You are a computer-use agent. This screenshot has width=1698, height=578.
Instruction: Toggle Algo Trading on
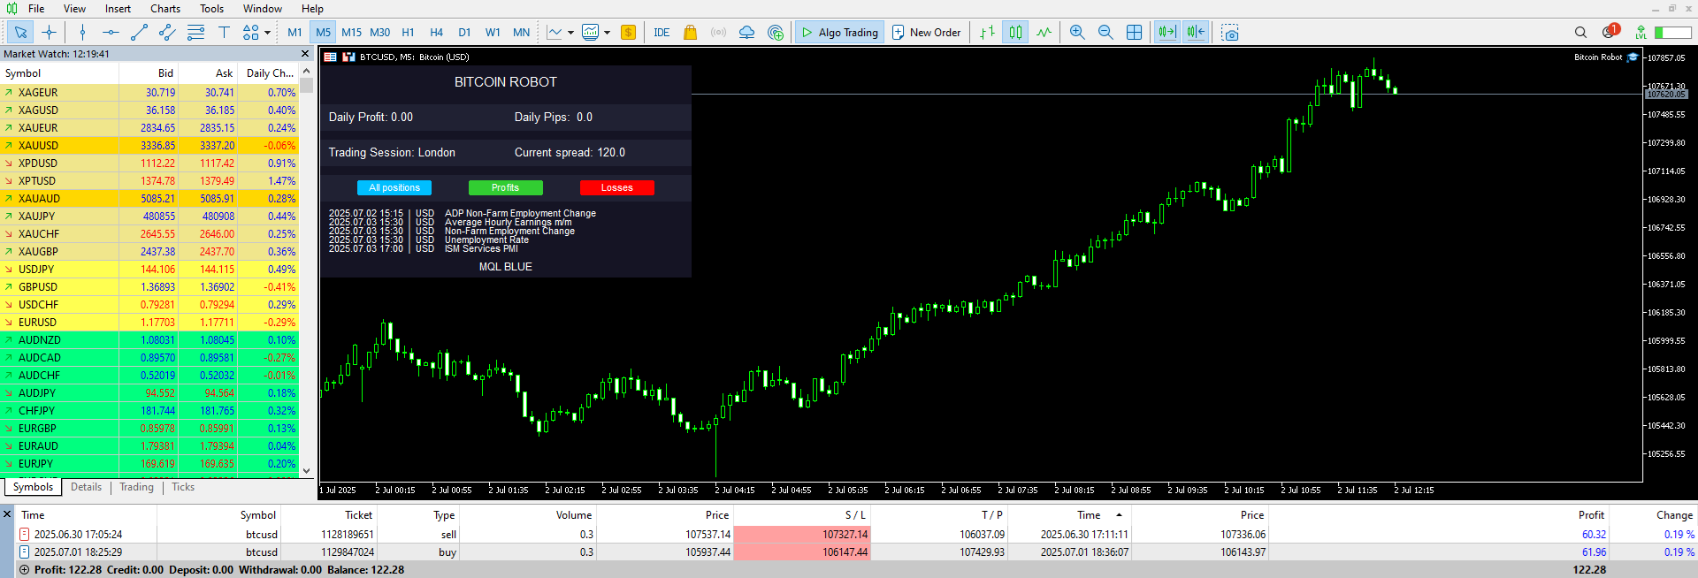coord(838,33)
